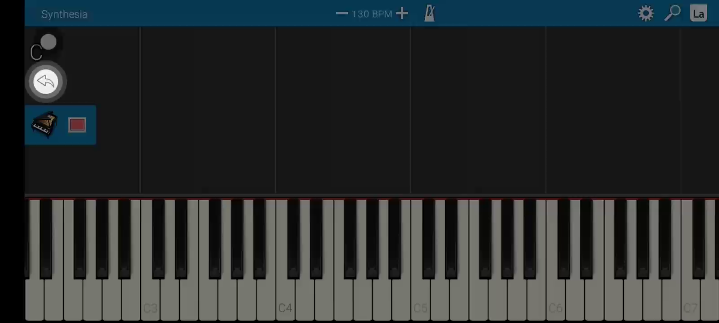The image size is (719, 323).
Task: Click the large C key indicator
Action: tap(36, 53)
